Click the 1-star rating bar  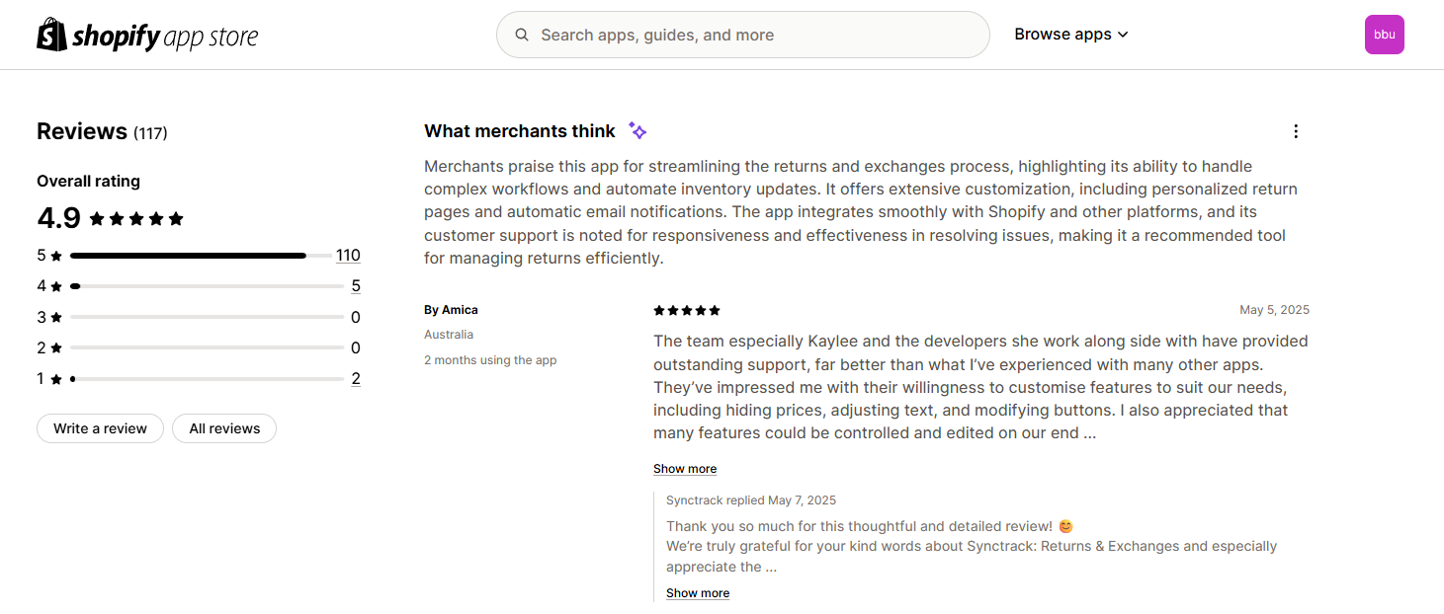[207, 379]
